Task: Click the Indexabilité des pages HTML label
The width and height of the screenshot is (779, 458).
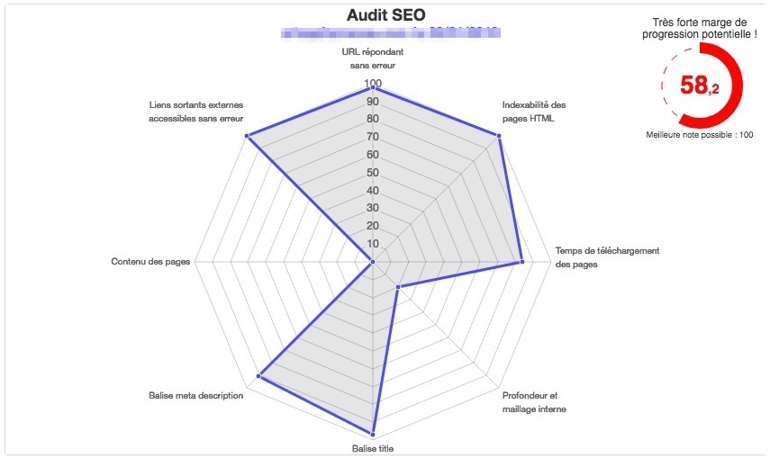Action: pyautogui.click(x=533, y=112)
